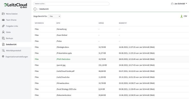Image resolution: width=191 pixels, height=99 pixels.
Task: Sort by the GRÖSSE column header
Action: click(x=101, y=23)
